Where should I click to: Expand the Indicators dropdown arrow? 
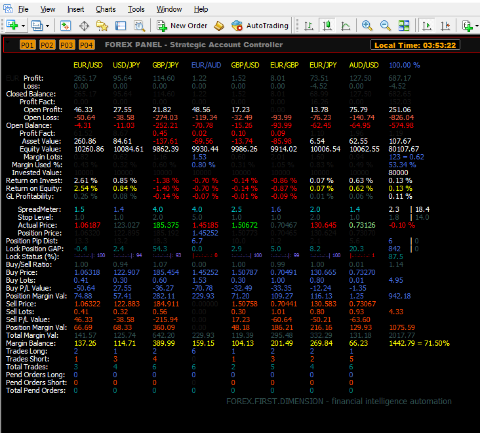point(477,26)
